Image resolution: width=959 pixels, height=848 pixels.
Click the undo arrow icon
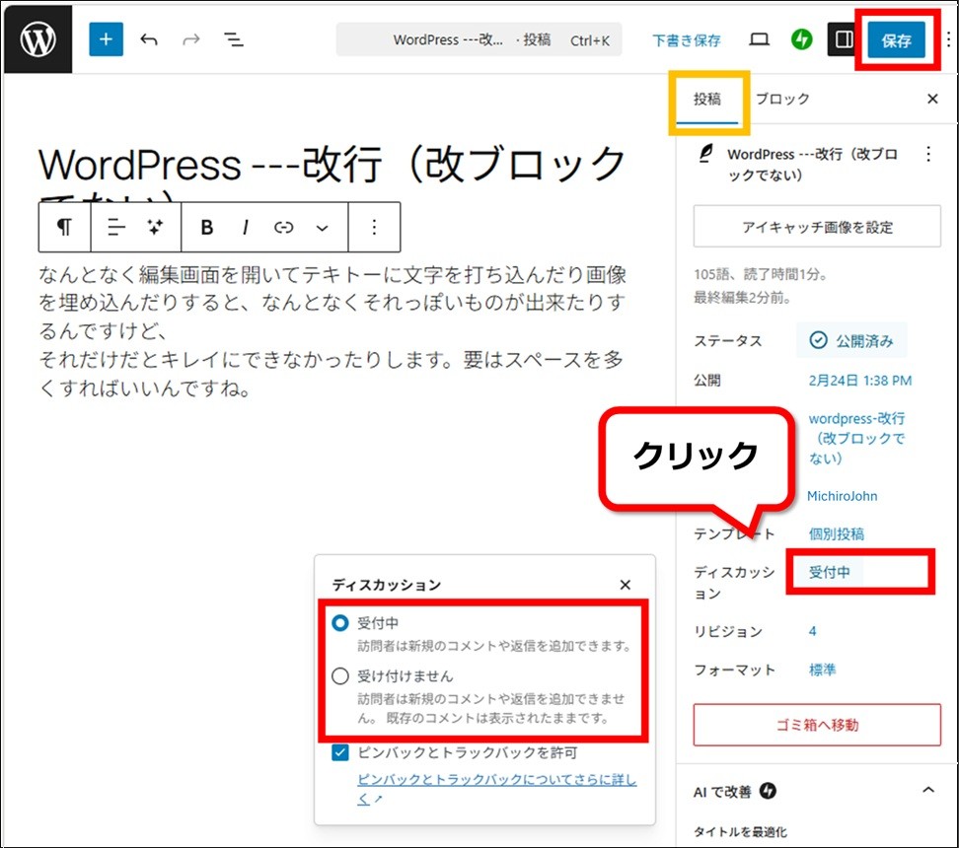[149, 40]
